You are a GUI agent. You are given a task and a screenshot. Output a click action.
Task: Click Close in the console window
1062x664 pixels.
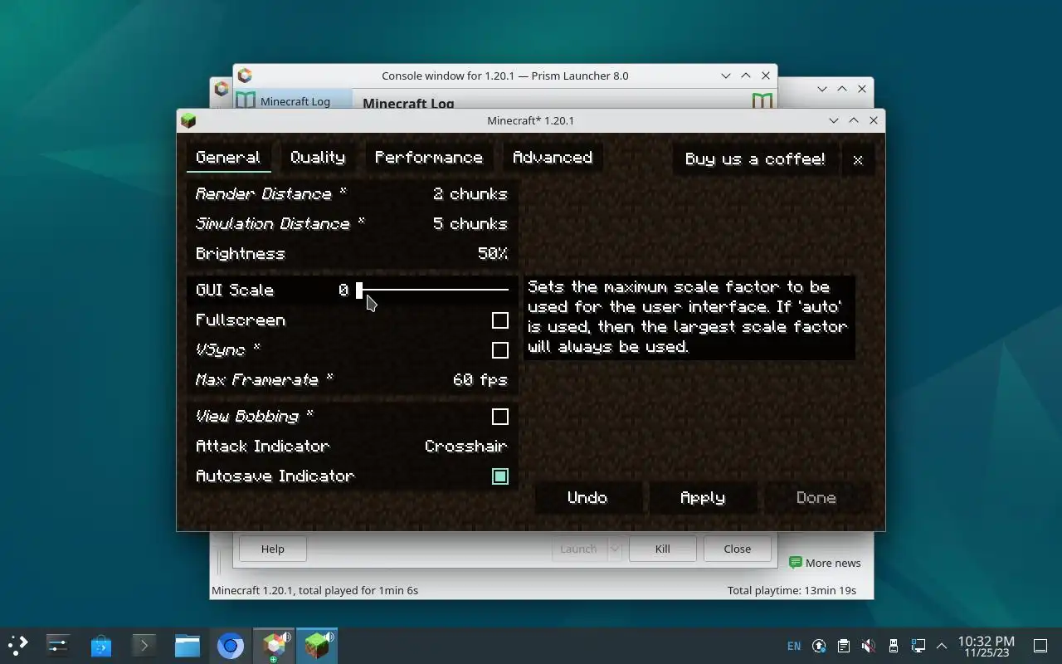pyautogui.click(x=737, y=549)
